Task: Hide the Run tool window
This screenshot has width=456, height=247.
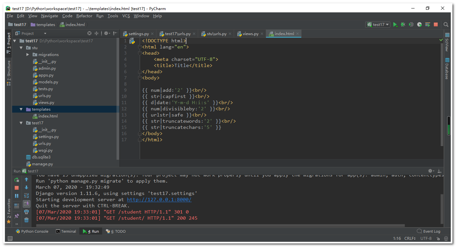Action: (x=439, y=171)
